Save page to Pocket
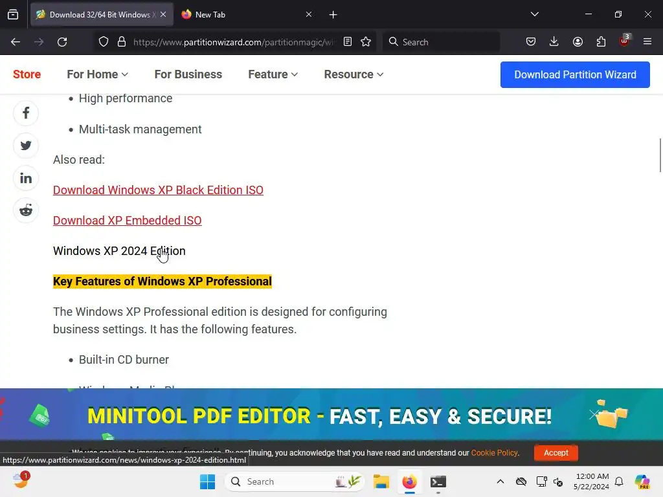 (x=531, y=42)
